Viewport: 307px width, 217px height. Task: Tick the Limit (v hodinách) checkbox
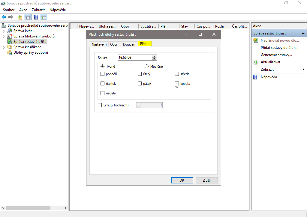coord(100,105)
